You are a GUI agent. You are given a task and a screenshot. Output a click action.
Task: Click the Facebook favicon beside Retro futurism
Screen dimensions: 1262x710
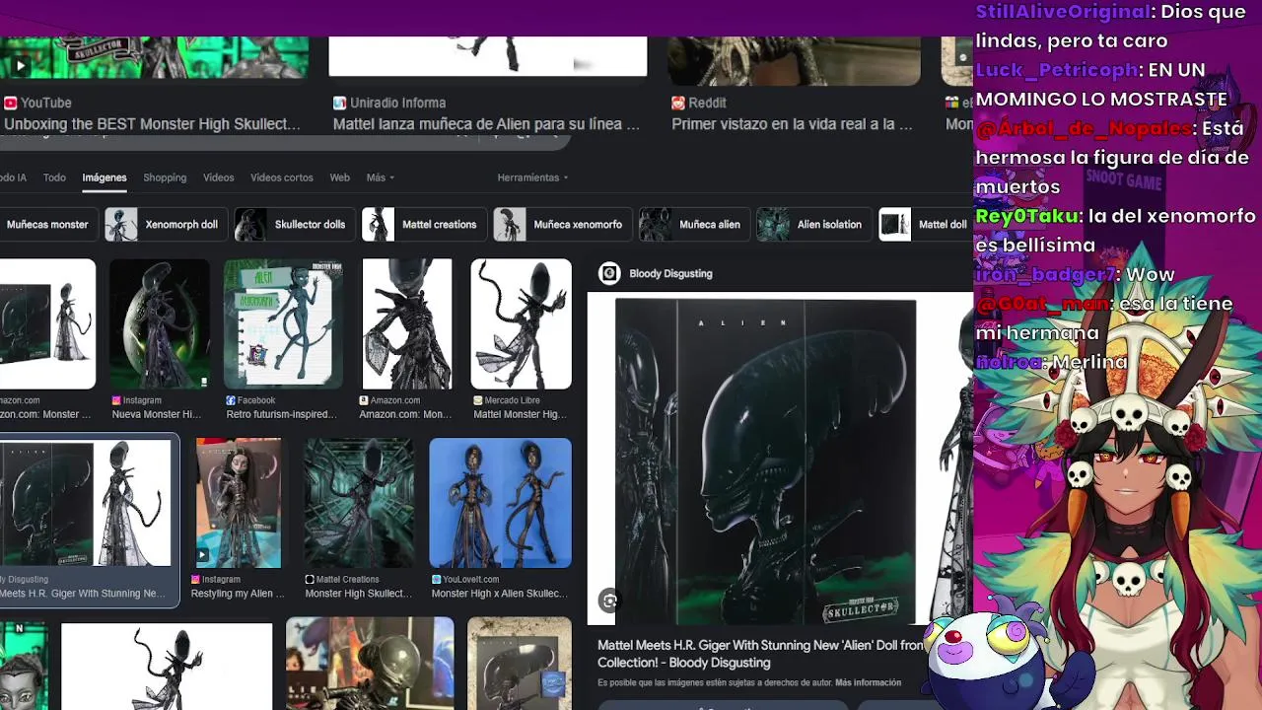pyautogui.click(x=231, y=400)
